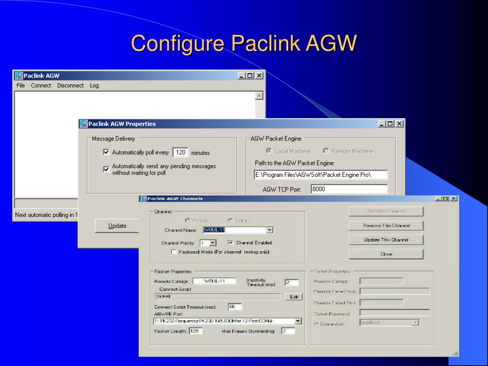Click the Path to AGW Packet Engine field
The width and height of the screenshot is (488, 366).
tap(321, 175)
